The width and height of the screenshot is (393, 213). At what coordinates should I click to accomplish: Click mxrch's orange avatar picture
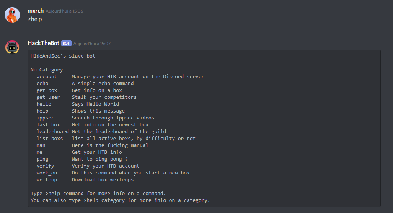(12, 15)
